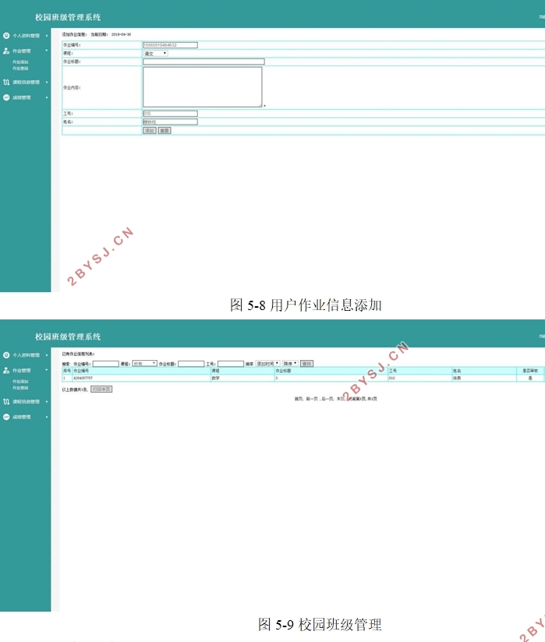The height and width of the screenshot is (642, 545).
Task: Go to 后一页 next page link
Action: pyautogui.click(x=327, y=398)
